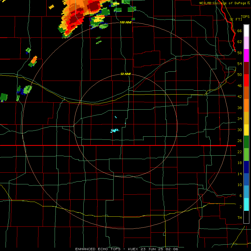Click the '62' scale value
Screen dimensions: 251x251
(240, 42)
